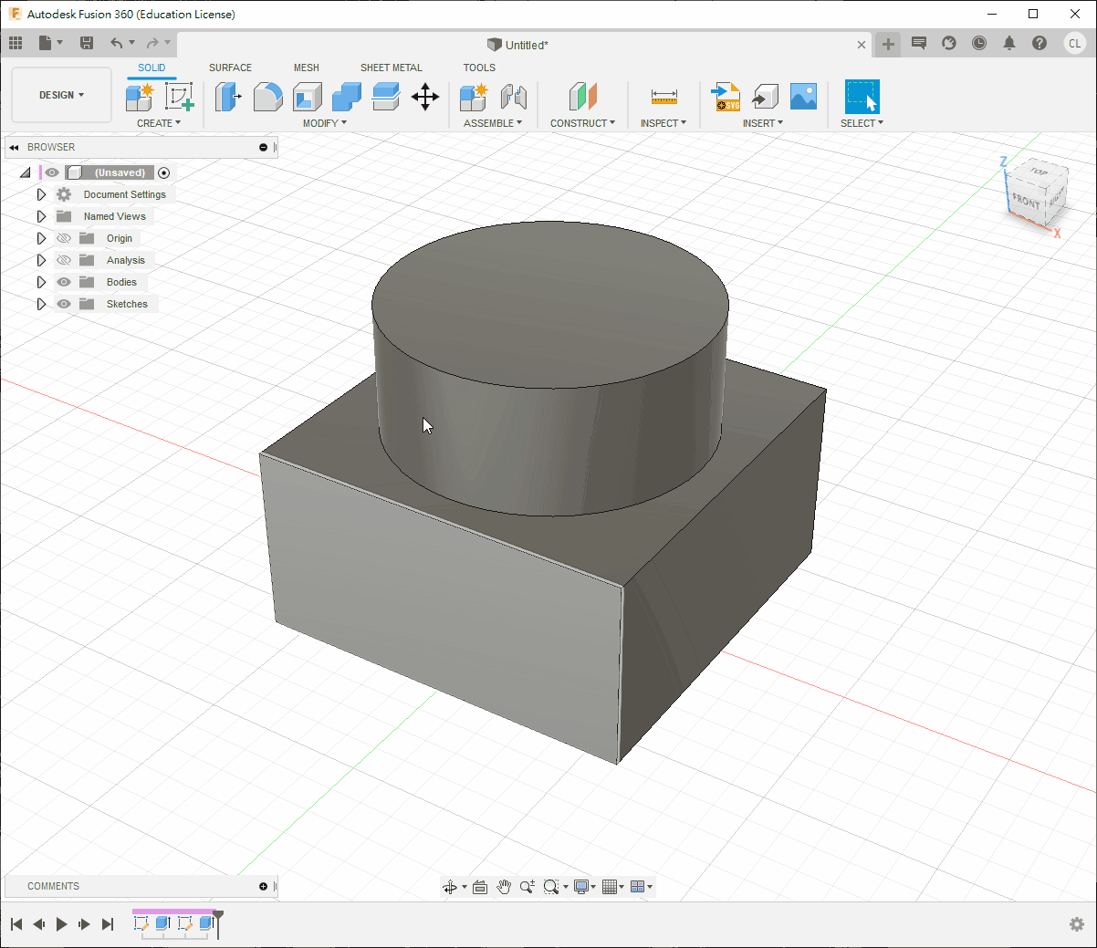This screenshot has width=1097, height=948.
Task: Click the Measure icon under Inspect
Action: tap(663, 97)
